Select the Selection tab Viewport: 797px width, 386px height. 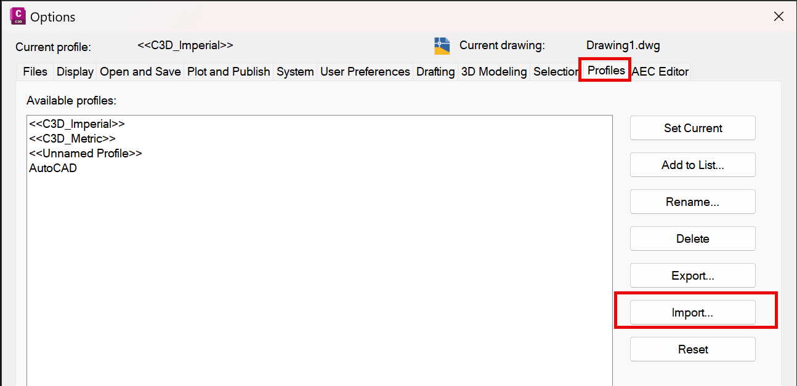(556, 72)
